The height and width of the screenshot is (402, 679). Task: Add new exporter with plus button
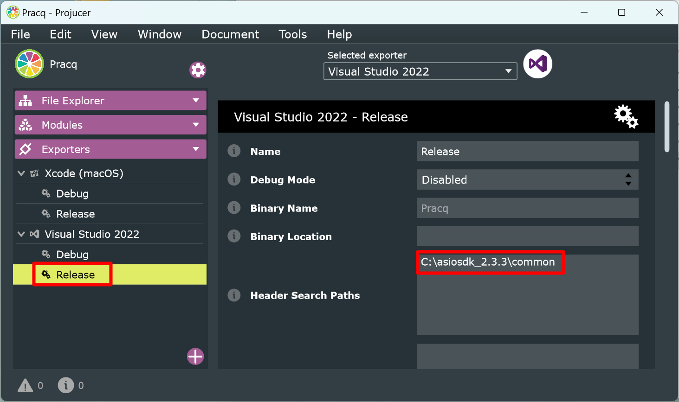(x=195, y=357)
